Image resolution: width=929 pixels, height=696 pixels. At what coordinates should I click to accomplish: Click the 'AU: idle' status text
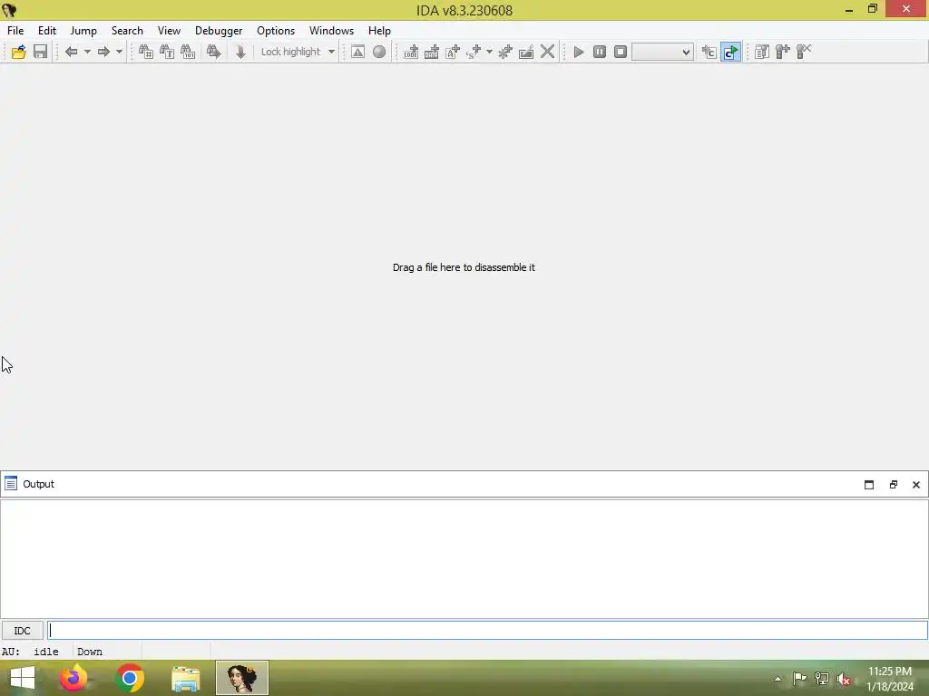tap(30, 652)
